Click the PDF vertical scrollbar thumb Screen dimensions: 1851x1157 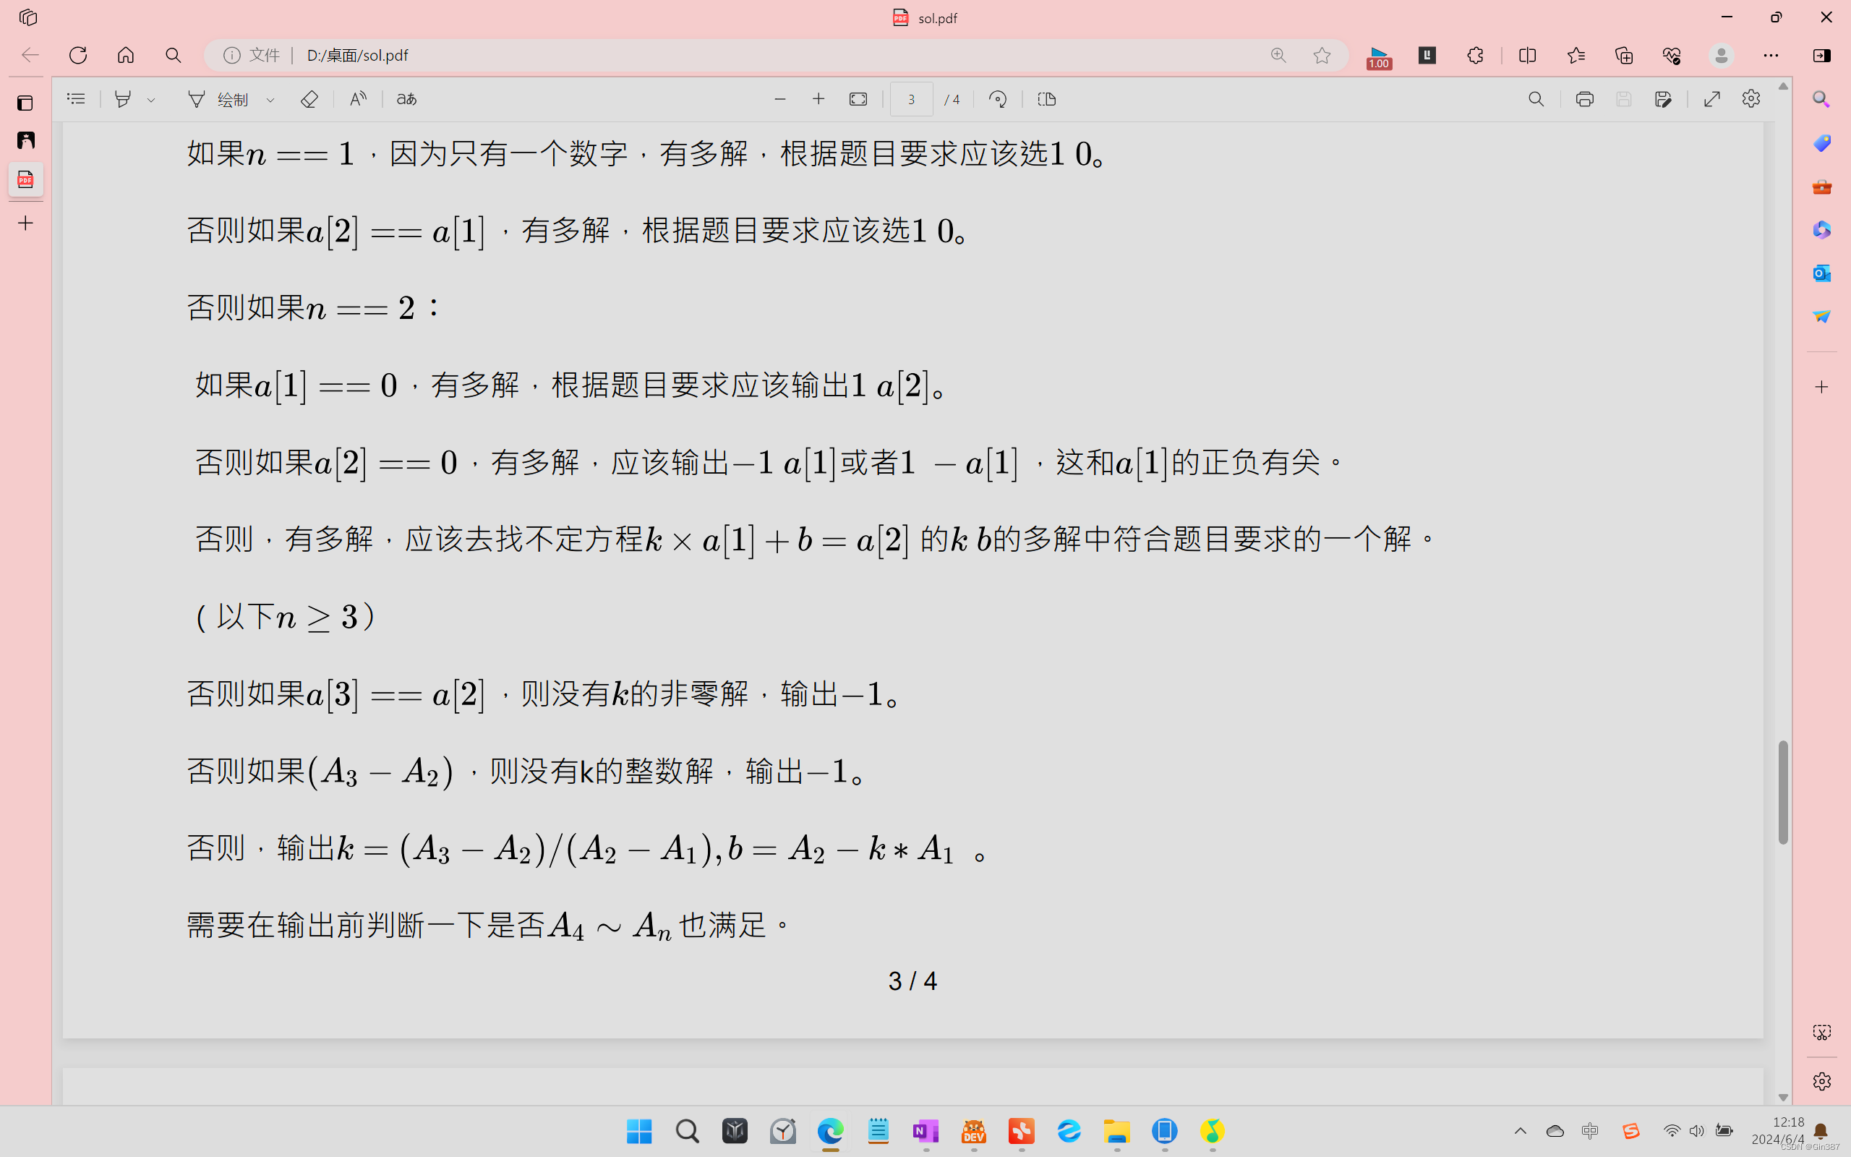point(1783,792)
